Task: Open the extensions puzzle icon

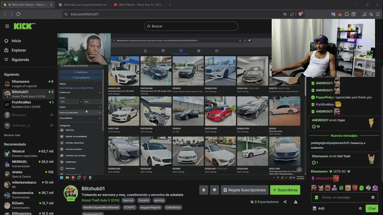Action: coord(347,14)
